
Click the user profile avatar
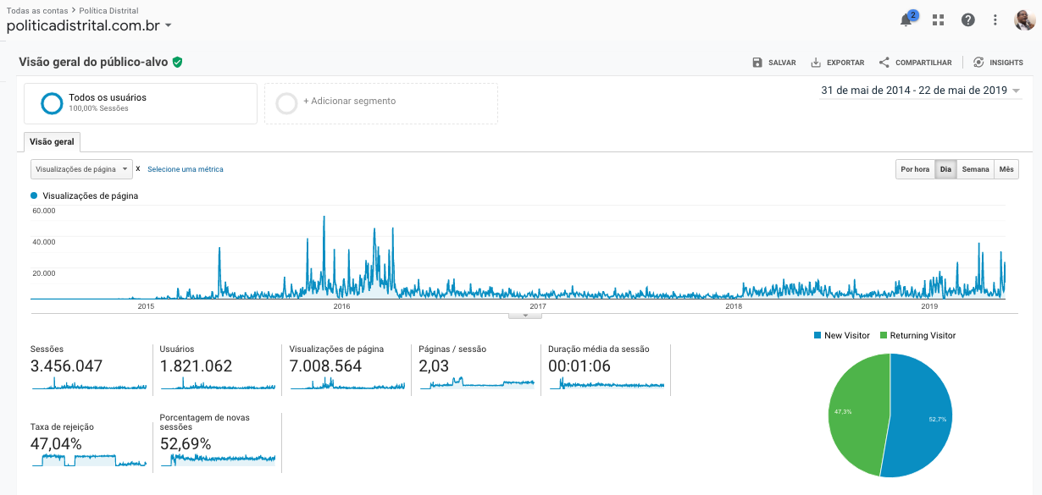point(1024,19)
